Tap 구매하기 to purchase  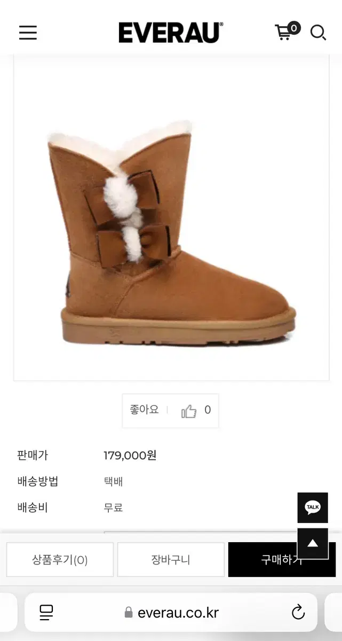tap(282, 560)
